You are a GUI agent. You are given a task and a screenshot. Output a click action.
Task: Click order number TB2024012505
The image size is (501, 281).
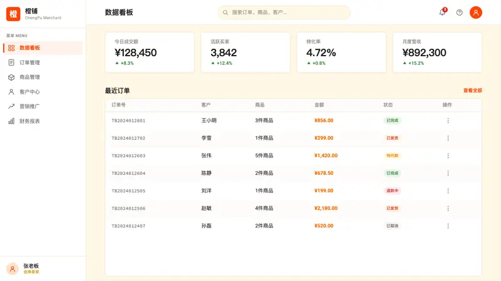click(x=128, y=191)
